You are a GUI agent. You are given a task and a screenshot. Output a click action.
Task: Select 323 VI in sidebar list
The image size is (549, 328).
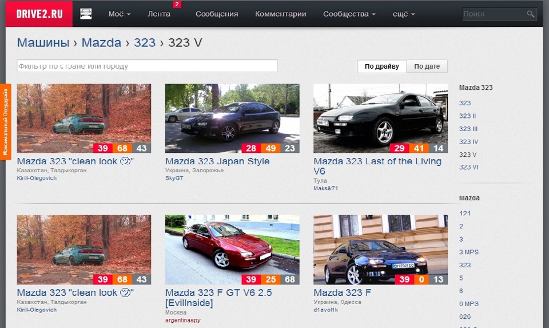click(x=468, y=167)
